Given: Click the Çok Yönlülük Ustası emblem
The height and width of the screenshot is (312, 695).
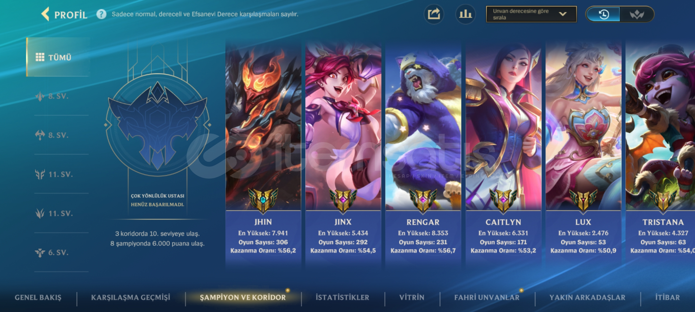Looking at the screenshot, I should [x=157, y=125].
